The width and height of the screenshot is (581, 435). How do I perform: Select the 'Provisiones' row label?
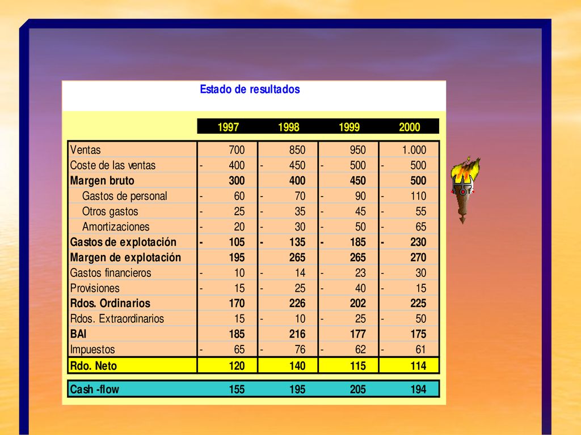(x=95, y=288)
